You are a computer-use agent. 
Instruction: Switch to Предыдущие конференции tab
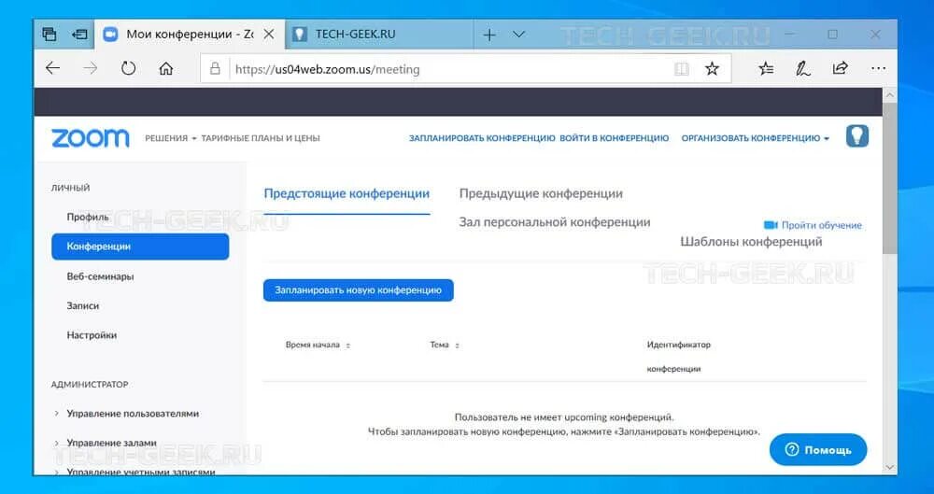pyautogui.click(x=541, y=193)
